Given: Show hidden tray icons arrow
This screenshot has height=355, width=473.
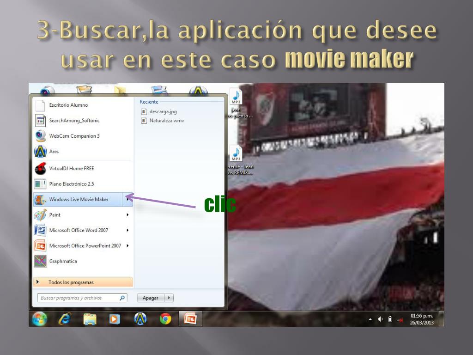Looking at the screenshot, I should [370, 319].
